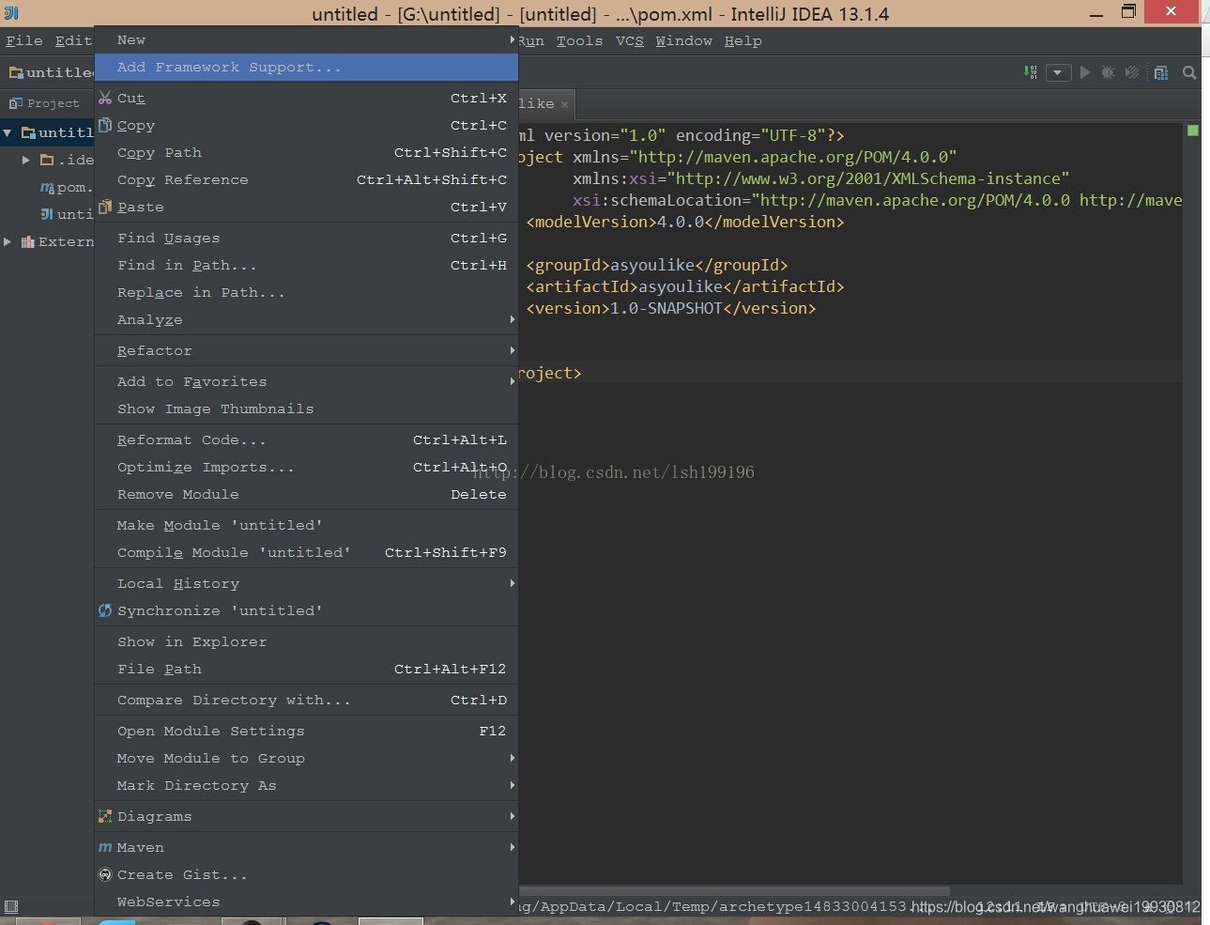The width and height of the screenshot is (1210, 925).
Task: Click the Run with Coverage icon
Action: tap(1132, 72)
